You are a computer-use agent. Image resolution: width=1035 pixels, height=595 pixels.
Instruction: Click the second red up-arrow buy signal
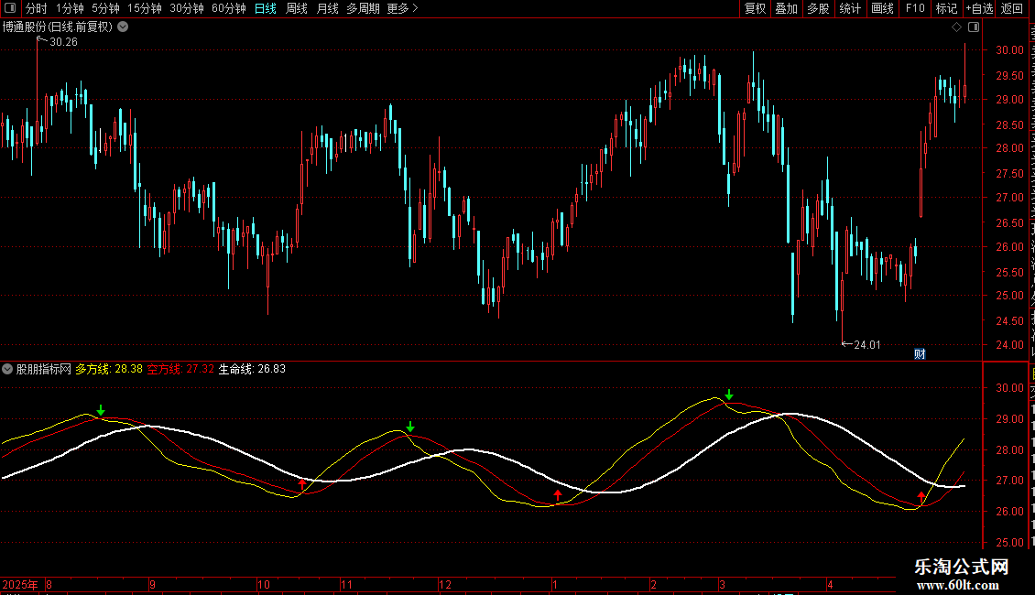point(558,494)
